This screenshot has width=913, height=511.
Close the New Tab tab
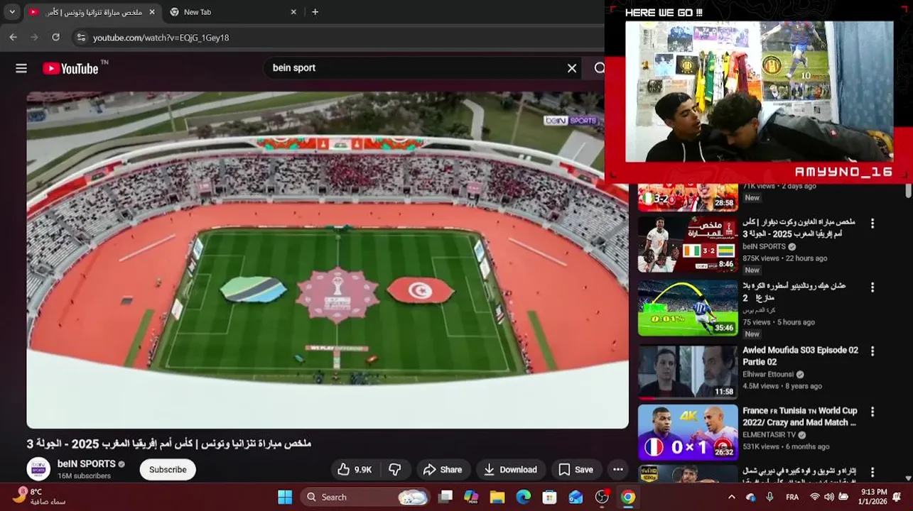tap(293, 12)
